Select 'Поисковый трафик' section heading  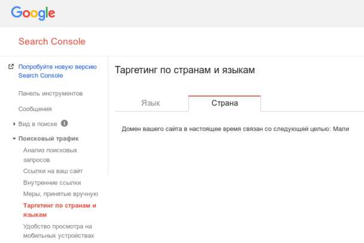(x=48, y=139)
